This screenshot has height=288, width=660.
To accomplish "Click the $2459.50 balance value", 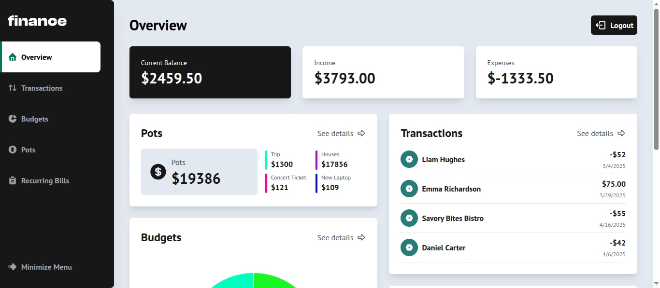I will [172, 78].
